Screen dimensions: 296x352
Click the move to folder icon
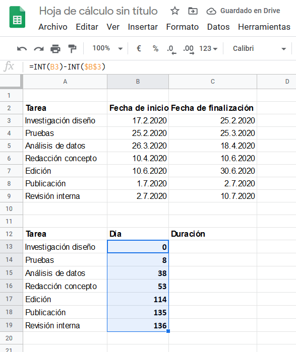coord(193,11)
